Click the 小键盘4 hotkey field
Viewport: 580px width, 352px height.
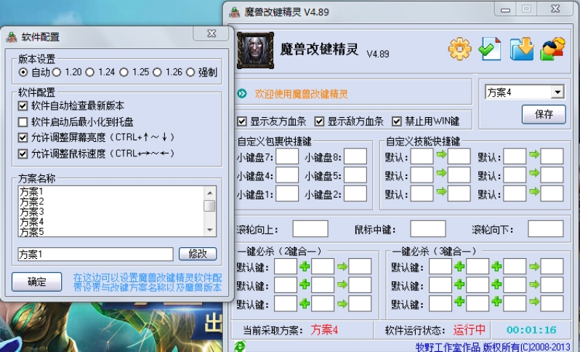(x=287, y=175)
